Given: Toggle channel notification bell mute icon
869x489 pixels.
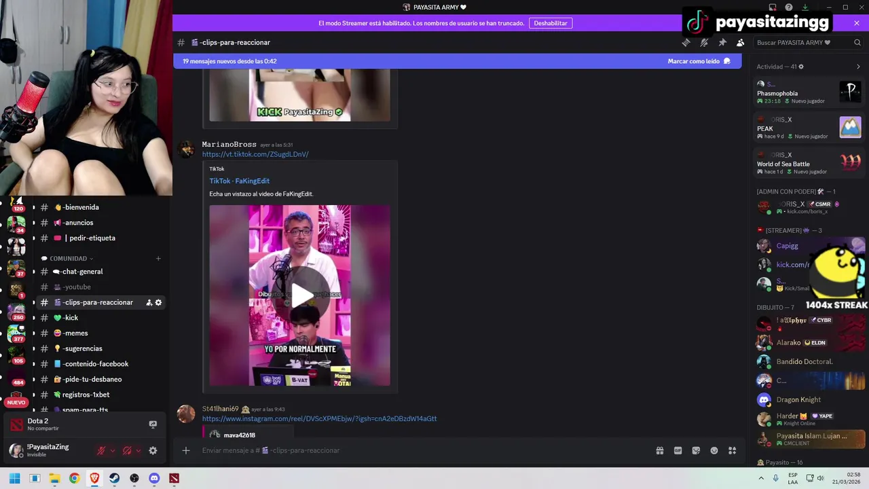Looking at the screenshot, I should click(704, 42).
